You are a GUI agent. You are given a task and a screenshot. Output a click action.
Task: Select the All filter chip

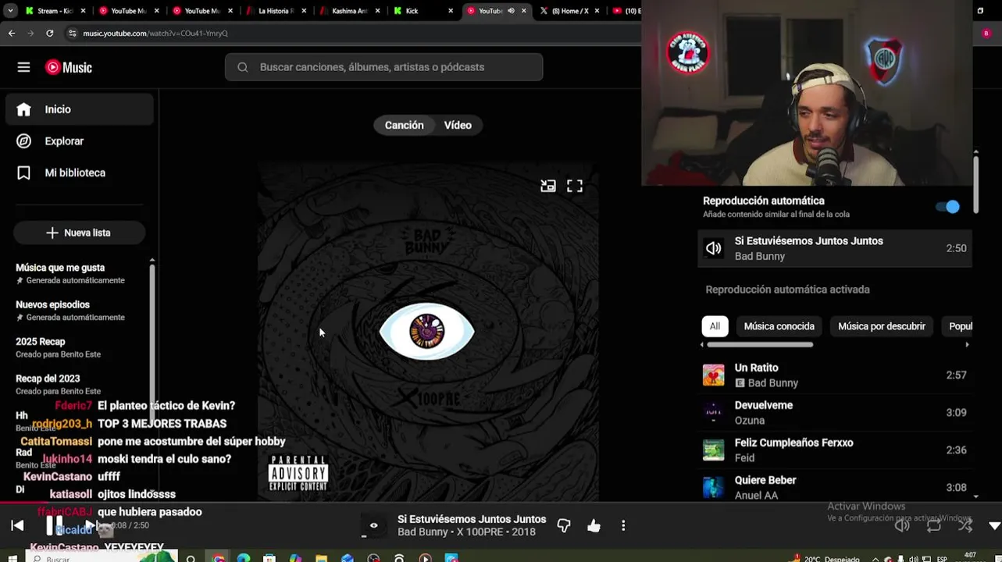[x=715, y=326]
